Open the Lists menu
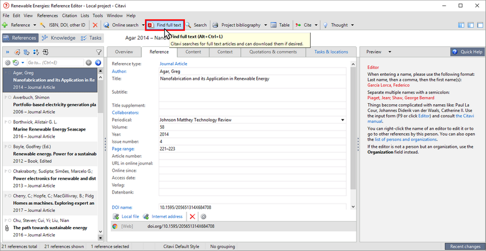486x251 pixels. [x=84, y=16]
